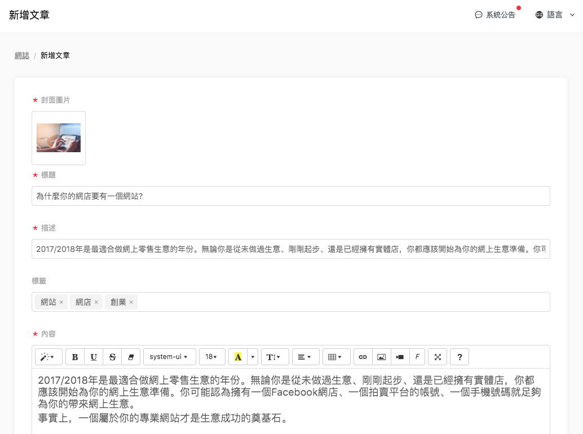583x434 pixels.
Task: Remove the 創業 tag
Action: coord(131,303)
